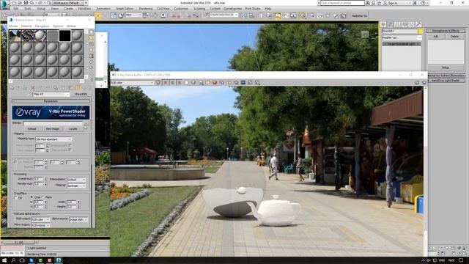Open the Utilities menu in Material Editor
The width and height of the screenshot is (469, 264).
click(x=71, y=26)
